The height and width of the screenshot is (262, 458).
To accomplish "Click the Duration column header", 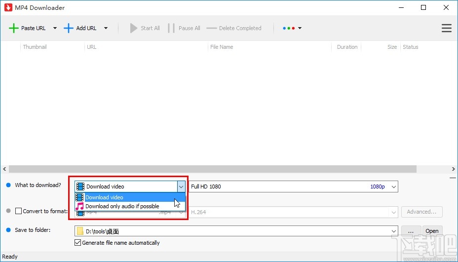I will (x=347, y=47).
